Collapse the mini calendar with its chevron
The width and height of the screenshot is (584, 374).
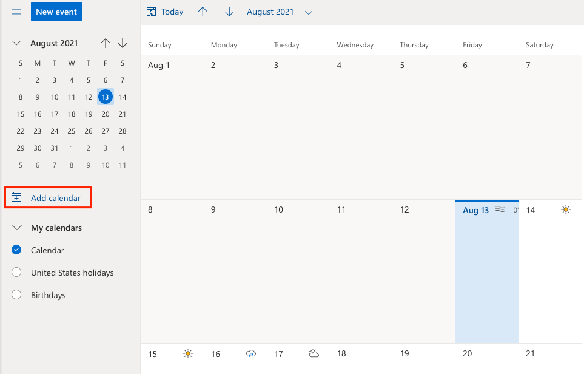pyautogui.click(x=16, y=43)
